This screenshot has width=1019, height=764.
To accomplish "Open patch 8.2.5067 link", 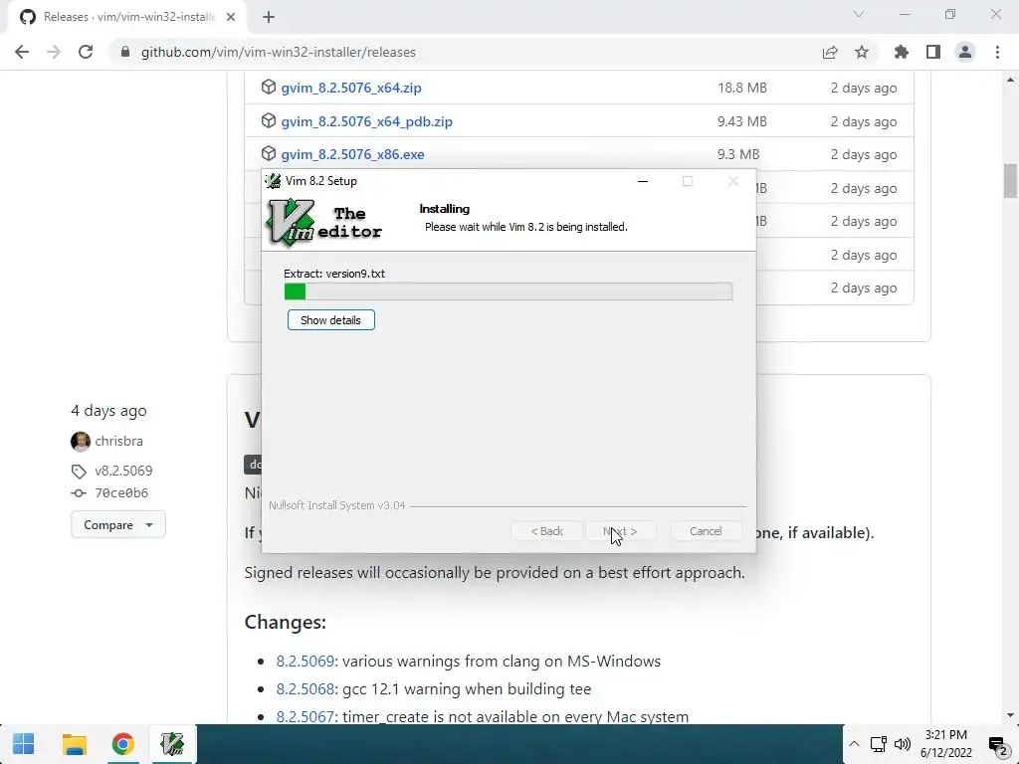I will pos(305,716).
